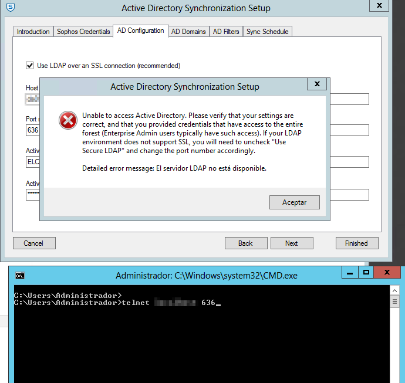
Task: Uncheck Use LDAP over SSL connection
Action: 30,66
